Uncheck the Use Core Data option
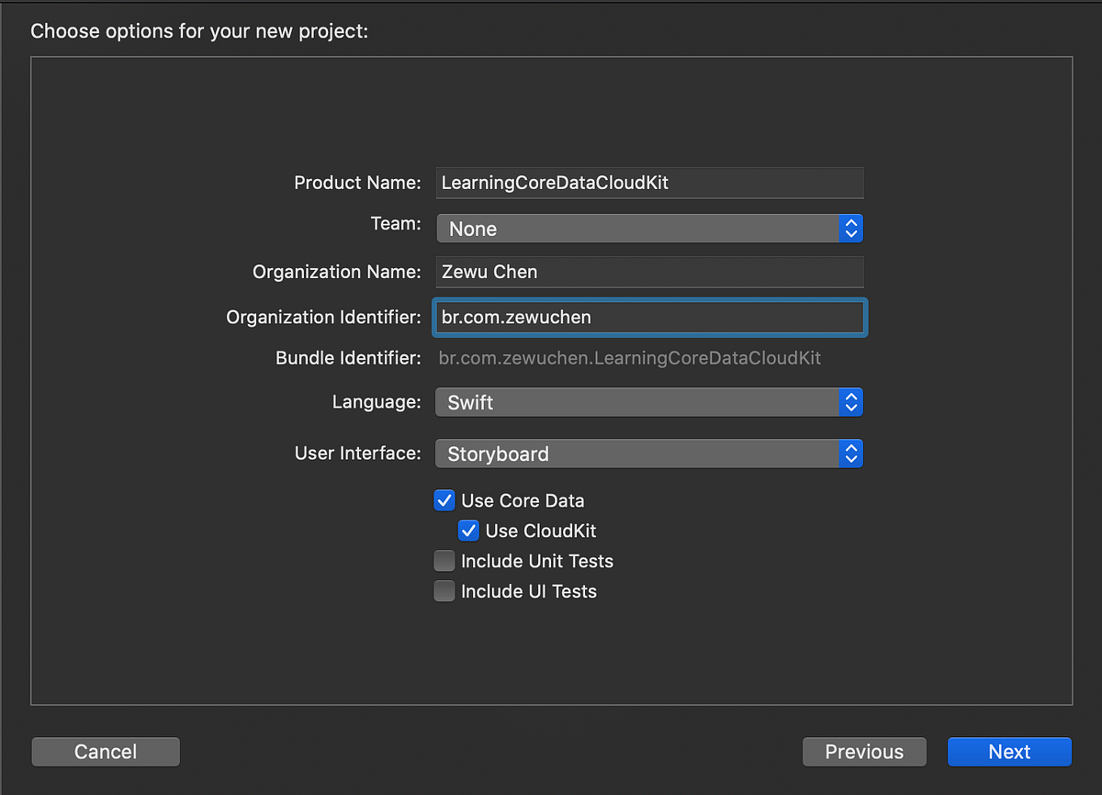Viewport: 1102px width, 795px height. (444, 500)
